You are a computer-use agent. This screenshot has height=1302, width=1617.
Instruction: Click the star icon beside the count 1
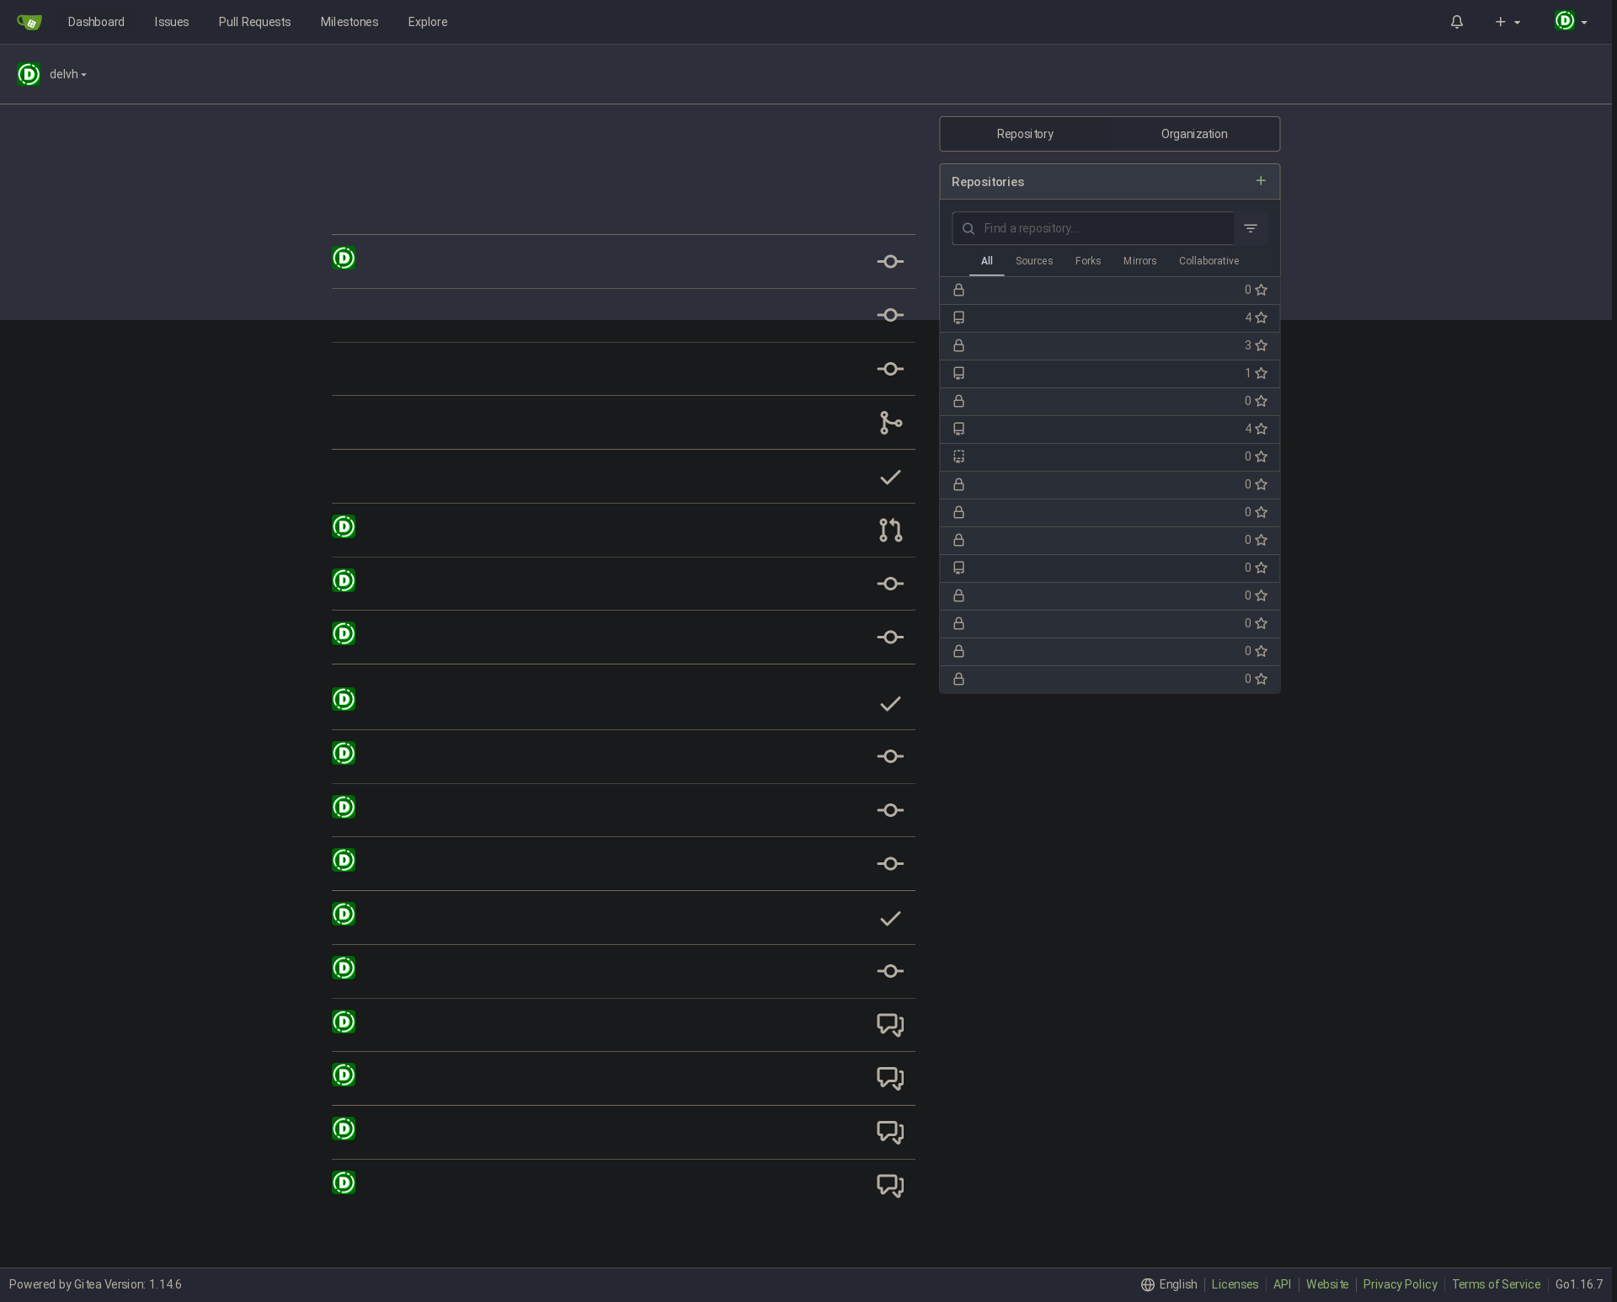coord(1261,373)
